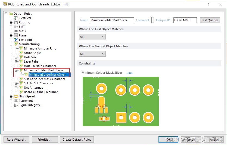Expand the Net Antennae node
This screenshot has width=227, height=145.
click(x=16, y=88)
